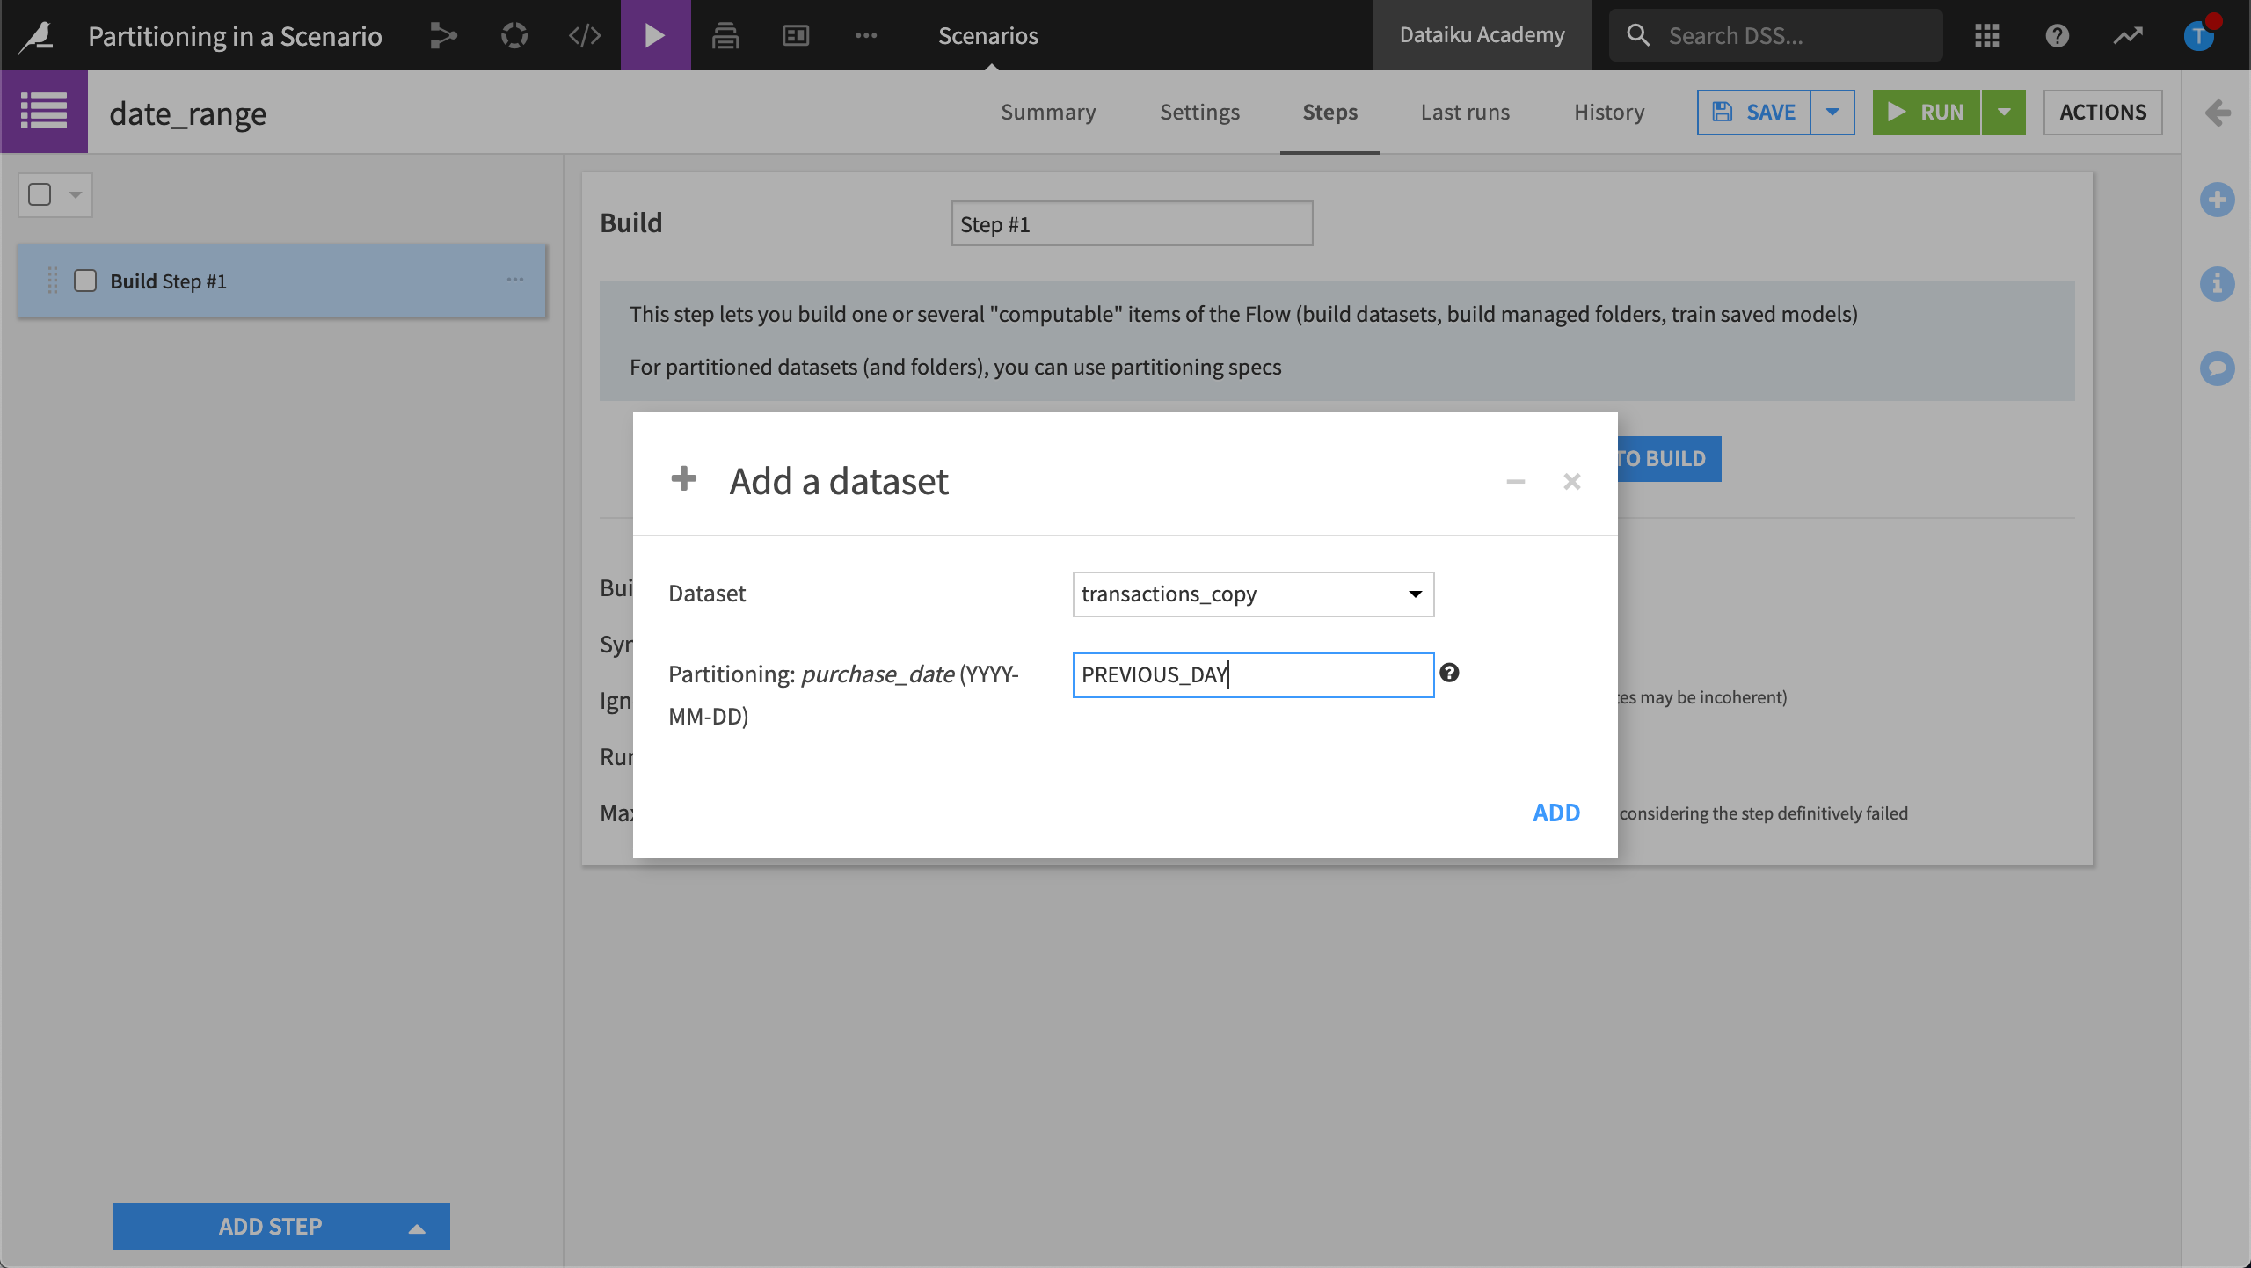Open the applications grid menu icon
2251x1268 pixels.
[x=1986, y=35]
